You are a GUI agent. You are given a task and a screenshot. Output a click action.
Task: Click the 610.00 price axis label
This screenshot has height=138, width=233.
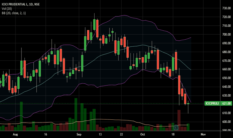(x=226, y=113)
